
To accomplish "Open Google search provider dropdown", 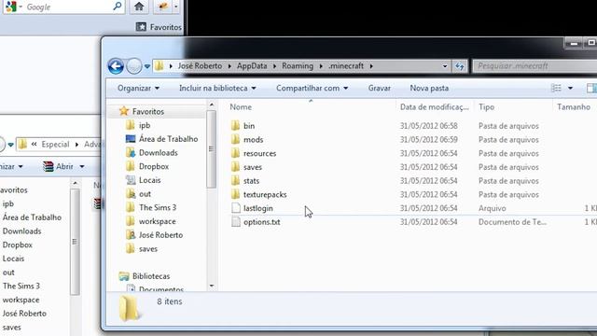I will click(x=21, y=7).
